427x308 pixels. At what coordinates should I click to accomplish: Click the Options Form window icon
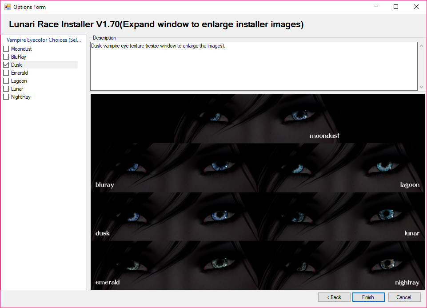pos(8,7)
